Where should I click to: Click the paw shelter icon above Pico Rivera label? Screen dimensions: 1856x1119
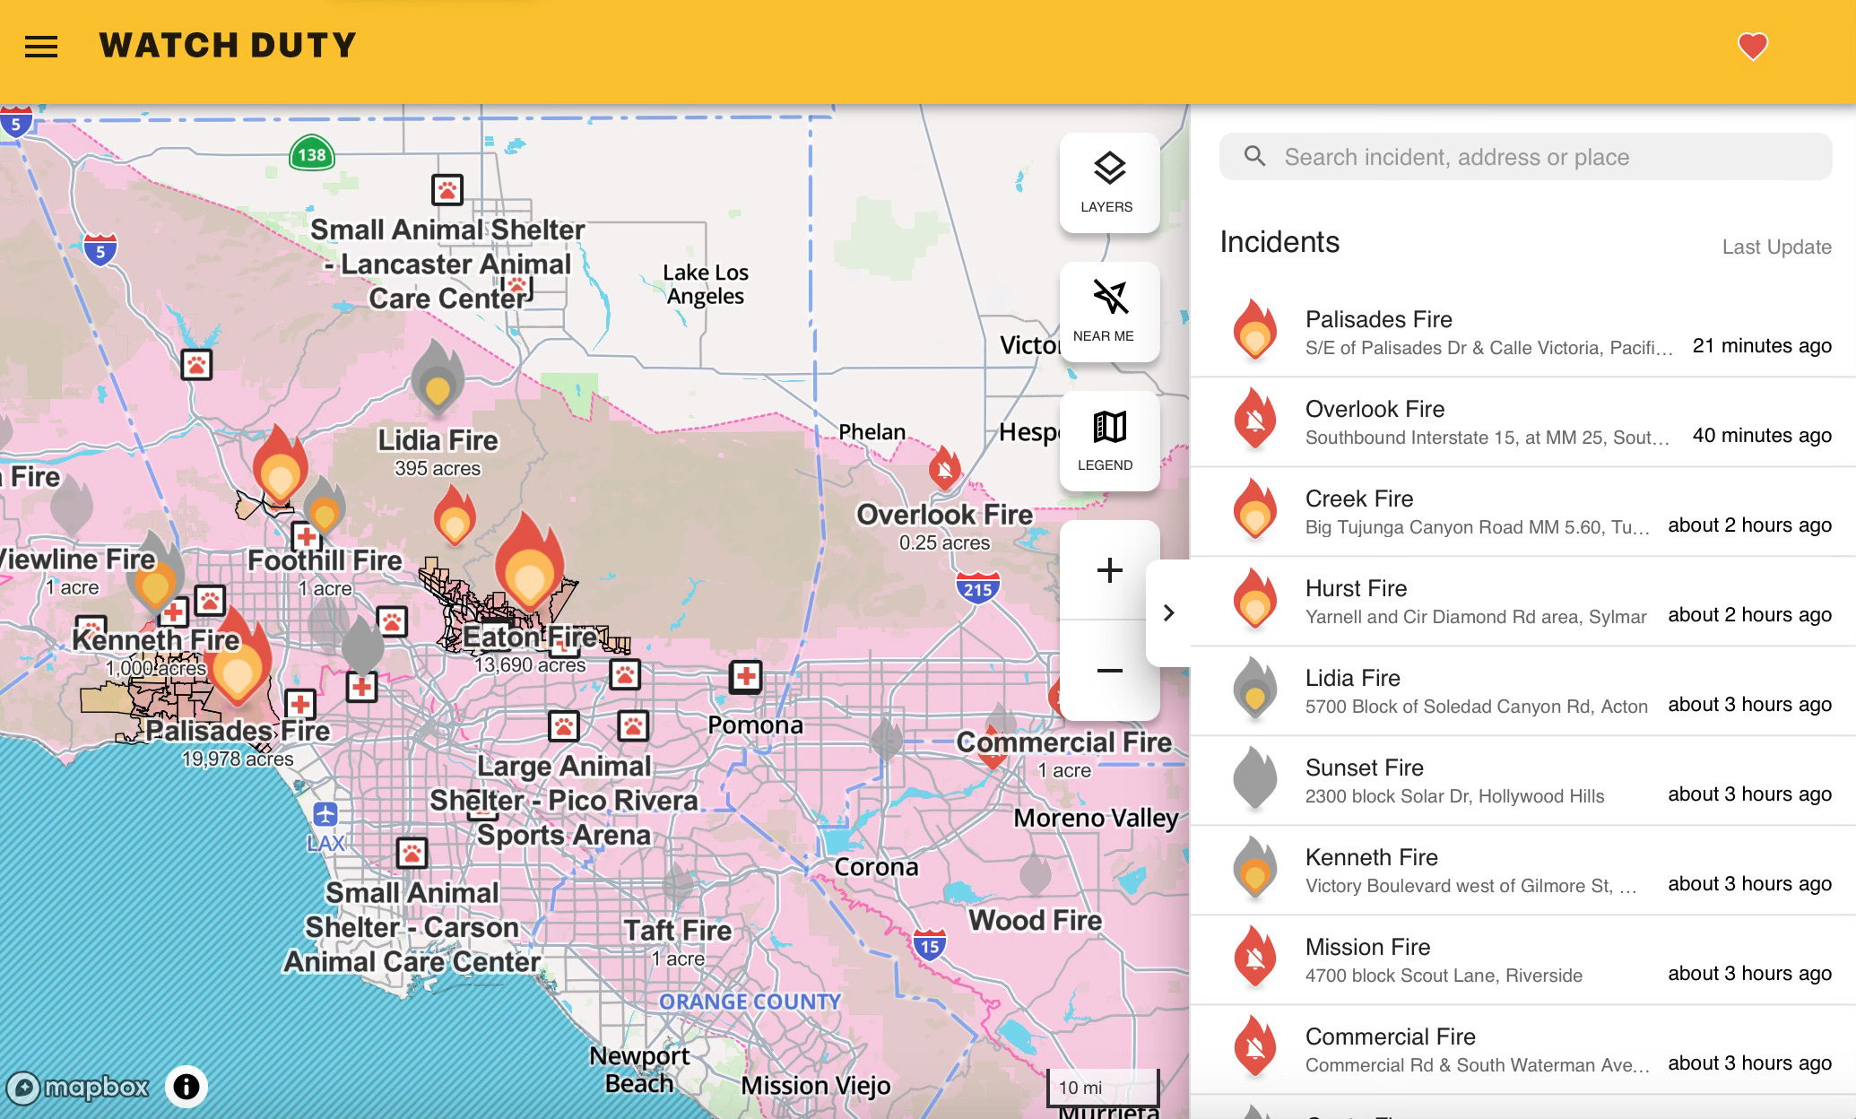564,726
